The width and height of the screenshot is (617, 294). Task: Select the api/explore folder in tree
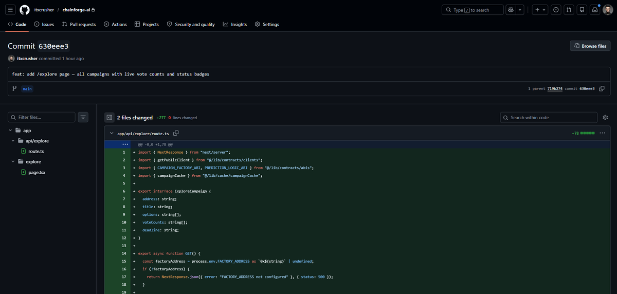point(37,141)
